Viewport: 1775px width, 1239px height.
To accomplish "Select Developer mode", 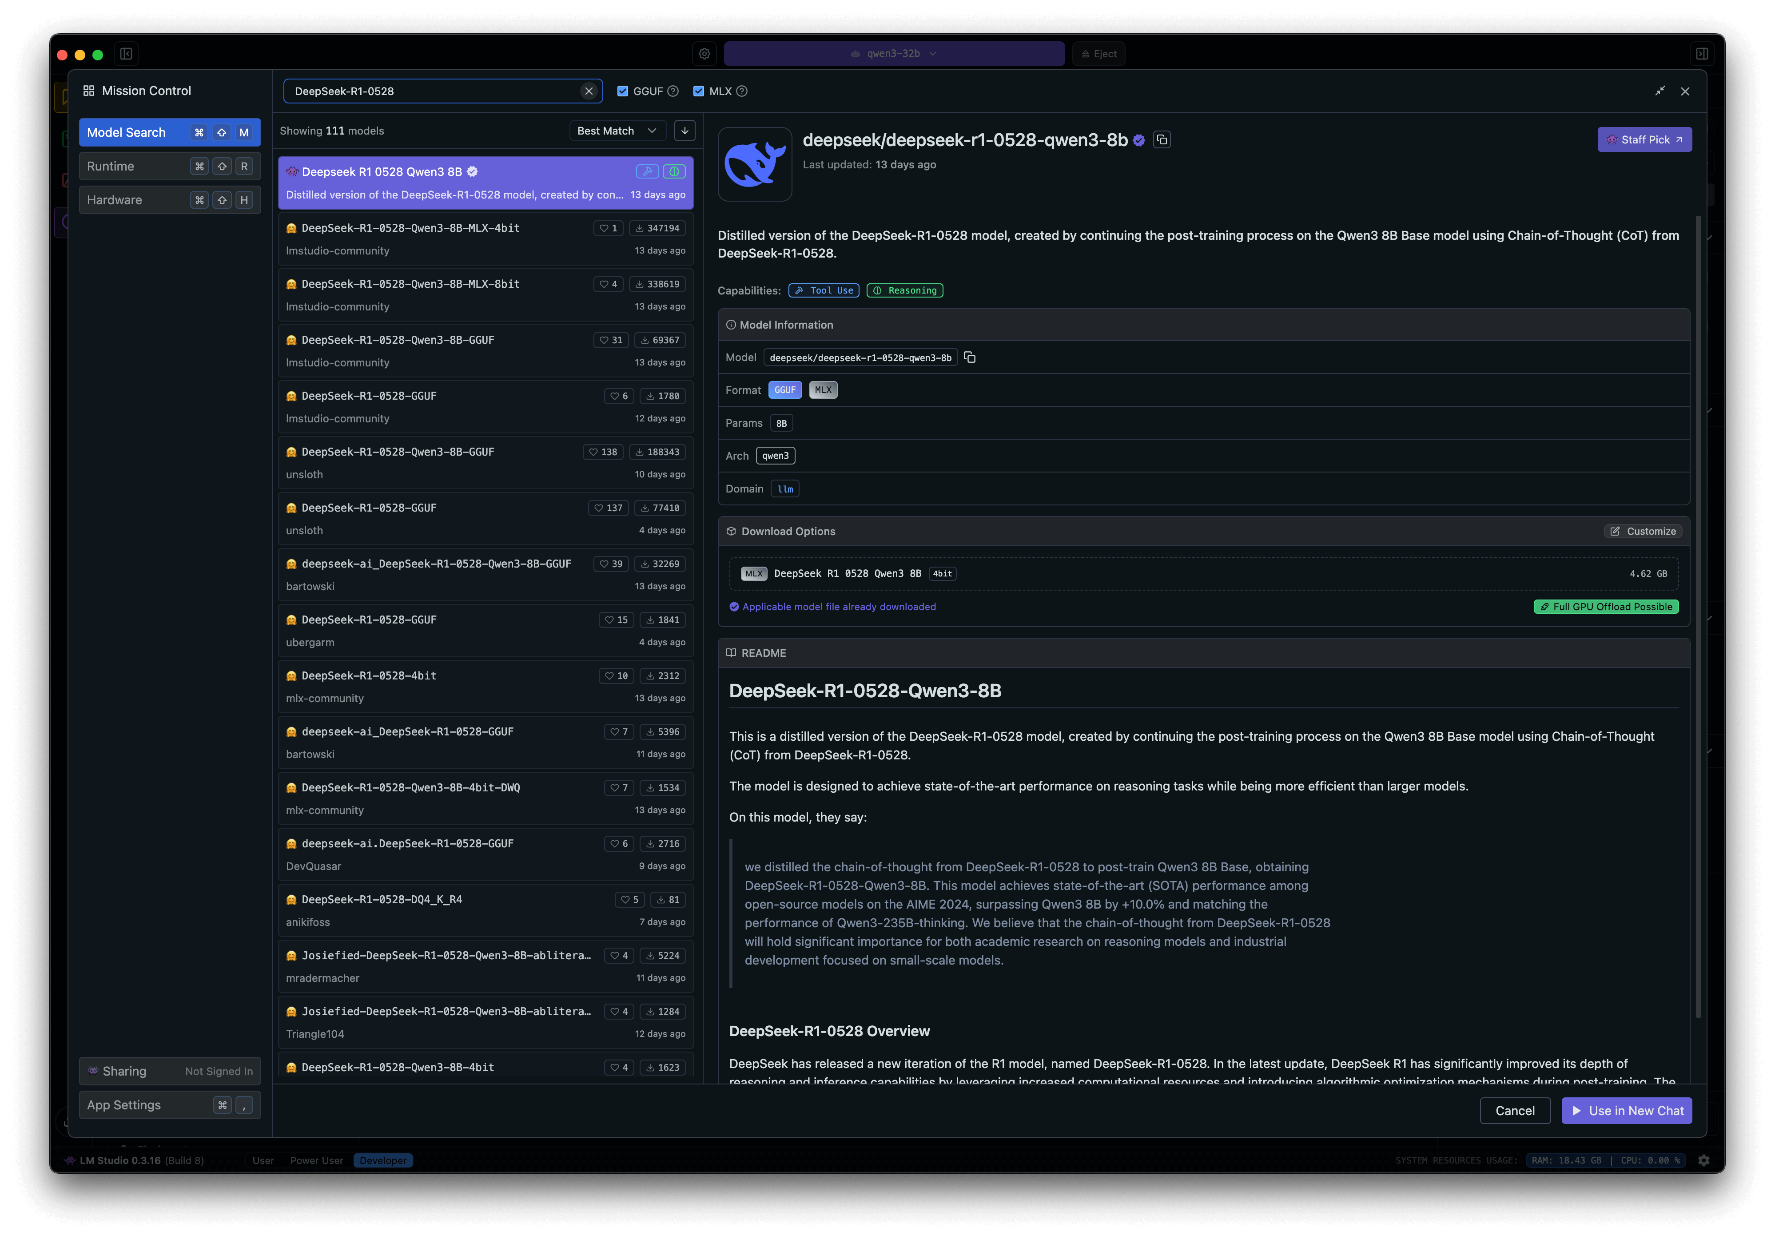I will pos(383,1160).
